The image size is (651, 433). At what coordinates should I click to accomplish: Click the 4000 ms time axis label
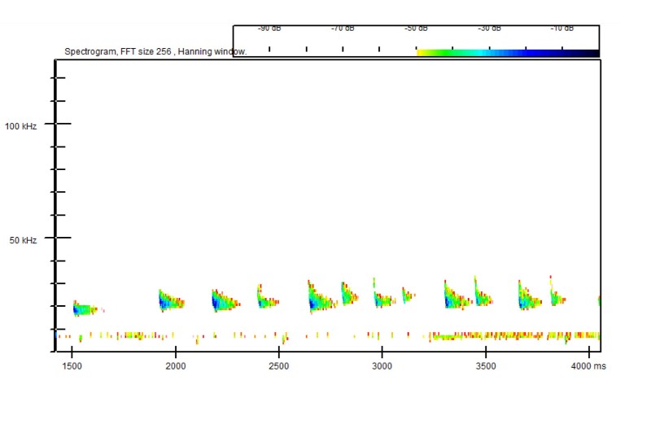coord(588,367)
